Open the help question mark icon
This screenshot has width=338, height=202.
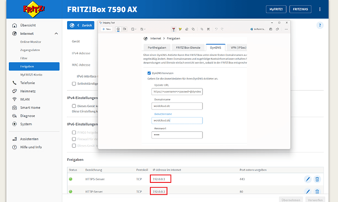pyautogui.click(x=320, y=25)
